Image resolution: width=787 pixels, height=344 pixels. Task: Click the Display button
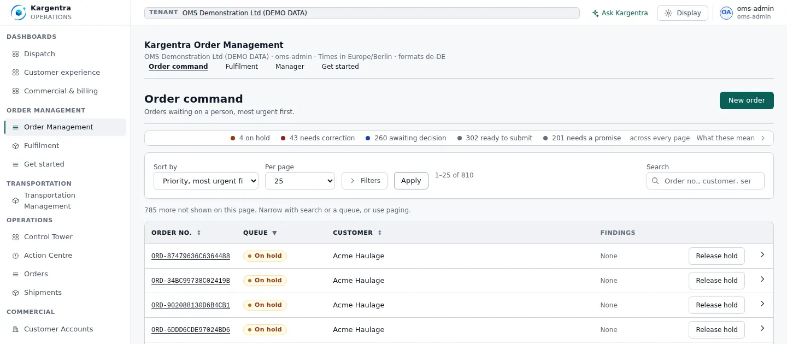pyautogui.click(x=683, y=13)
